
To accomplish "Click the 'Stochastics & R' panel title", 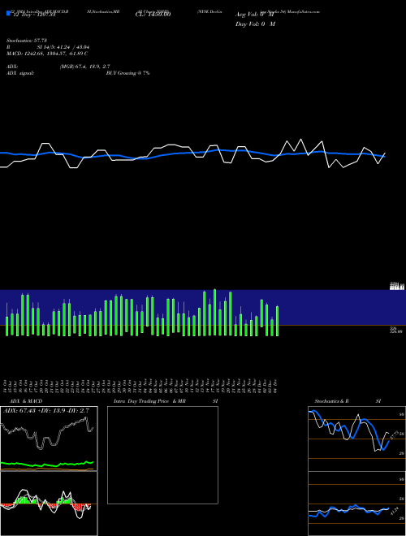I will pyautogui.click(x=331, y=401).
